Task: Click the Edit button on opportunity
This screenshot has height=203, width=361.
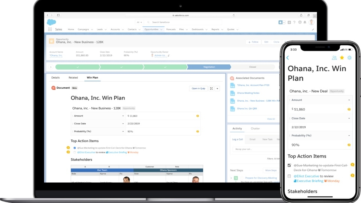Action: click(266, 42)
